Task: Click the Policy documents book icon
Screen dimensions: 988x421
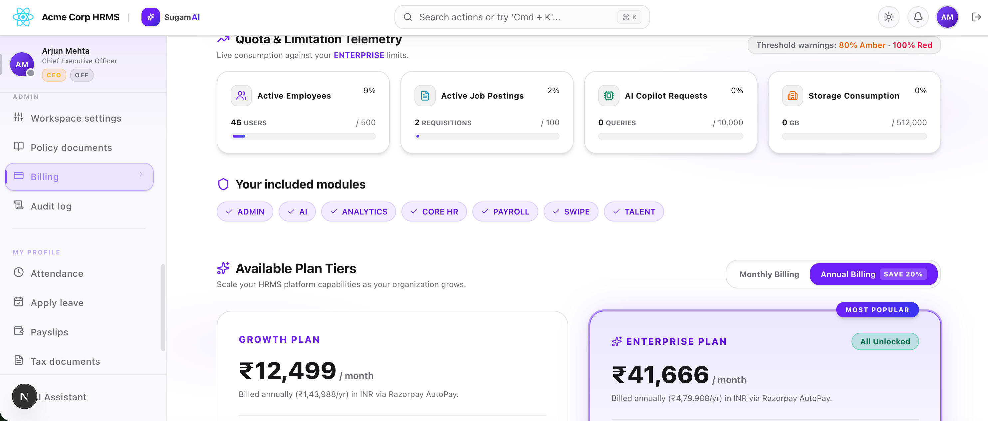Action: click(x=18, y=146)
